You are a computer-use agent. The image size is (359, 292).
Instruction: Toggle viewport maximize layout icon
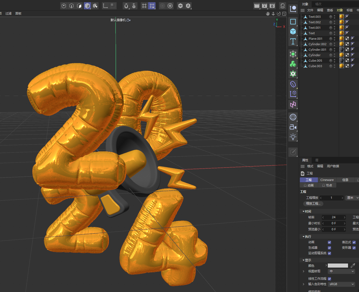pyautogui.click(x=284, y=14)
